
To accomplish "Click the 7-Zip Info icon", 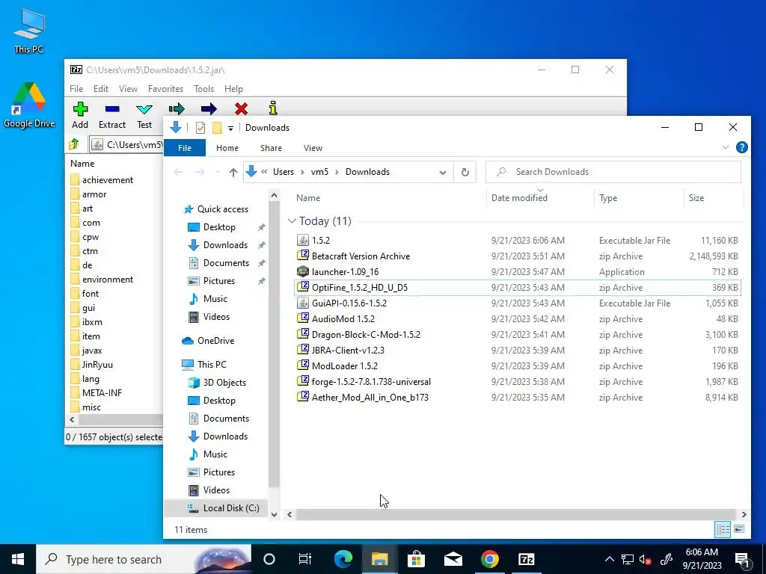I will 273,108.
